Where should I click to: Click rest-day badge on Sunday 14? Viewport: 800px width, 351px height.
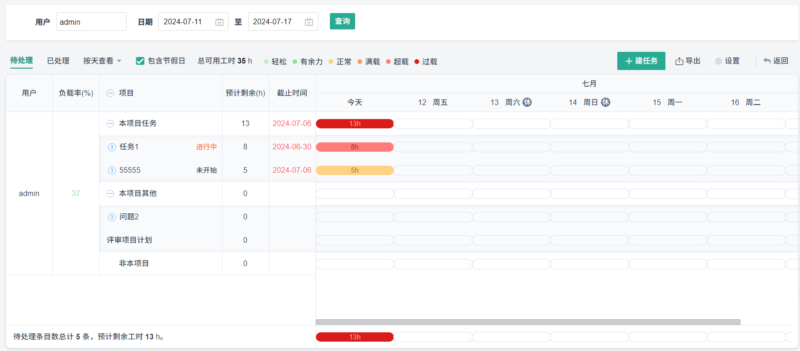606,102
